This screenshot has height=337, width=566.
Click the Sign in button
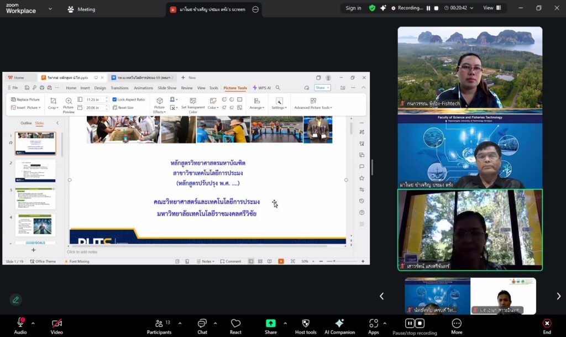point(353,8)
